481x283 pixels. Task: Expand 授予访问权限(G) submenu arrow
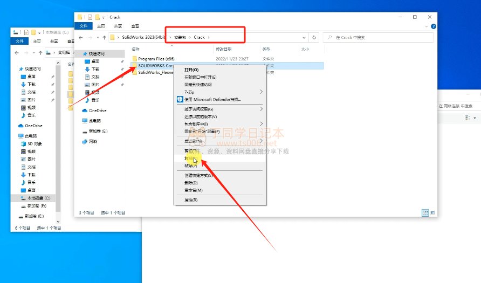262,109
